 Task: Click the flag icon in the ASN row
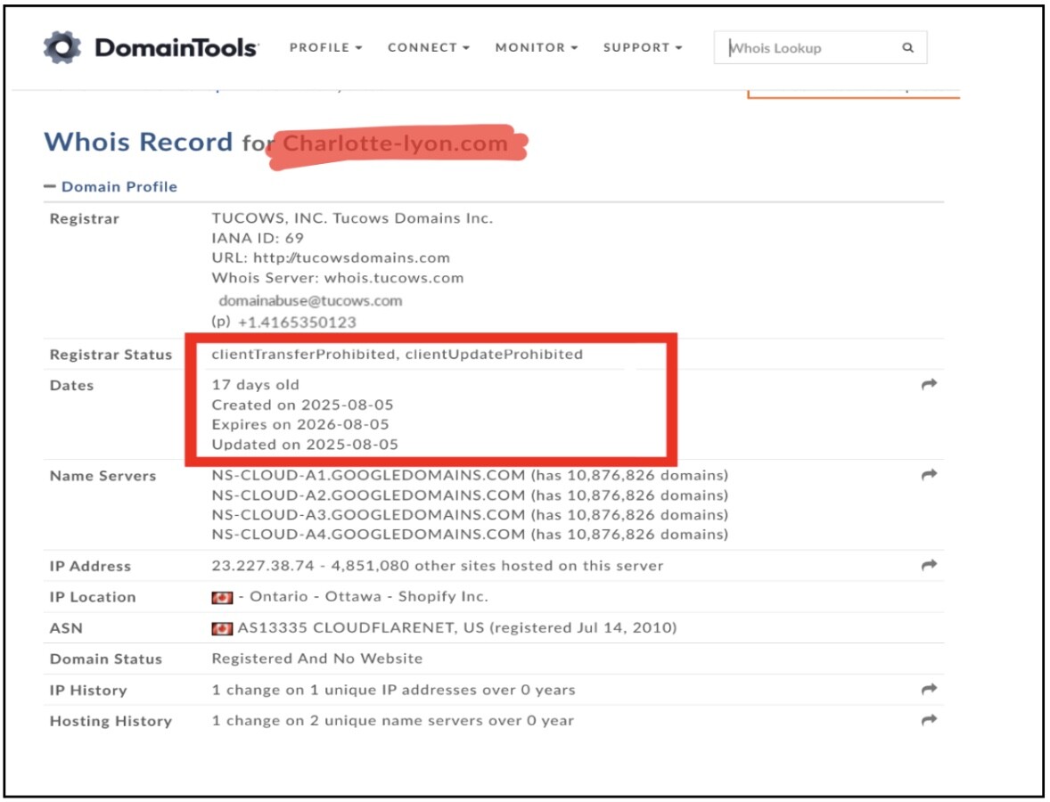[222, 628]
